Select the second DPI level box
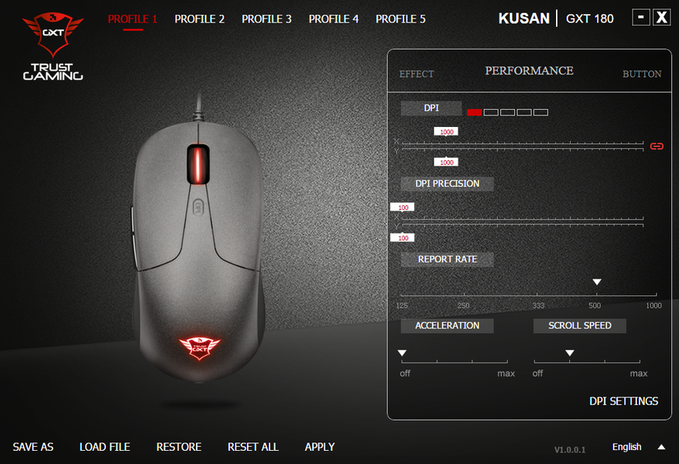 (491, 112)
